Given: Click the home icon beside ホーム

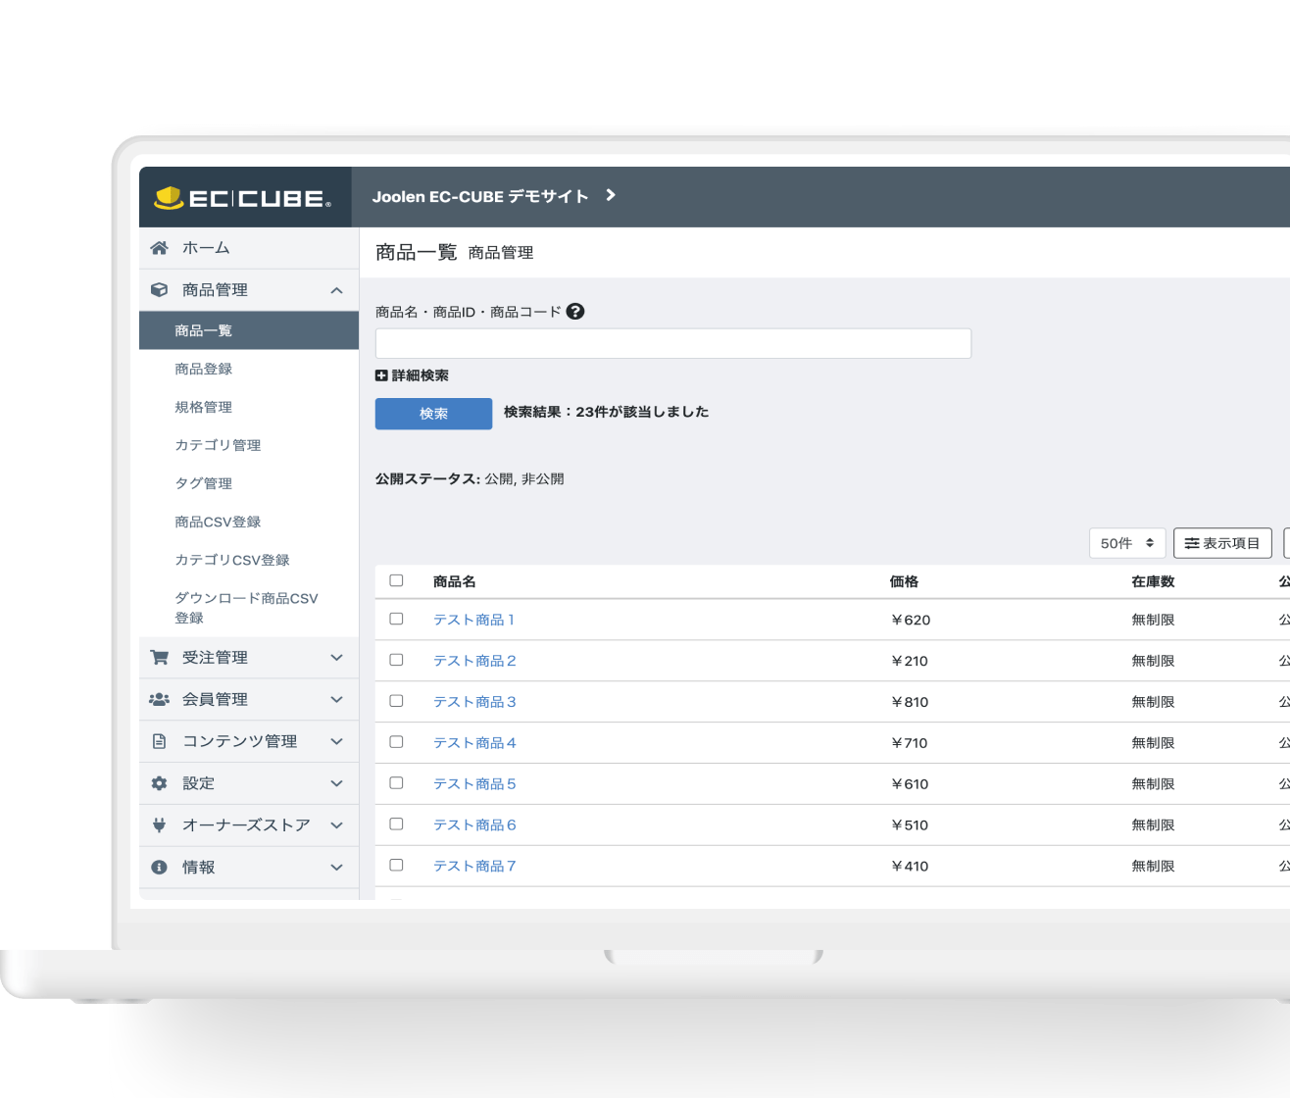Looking at the screenshot, I should (159, 248).
